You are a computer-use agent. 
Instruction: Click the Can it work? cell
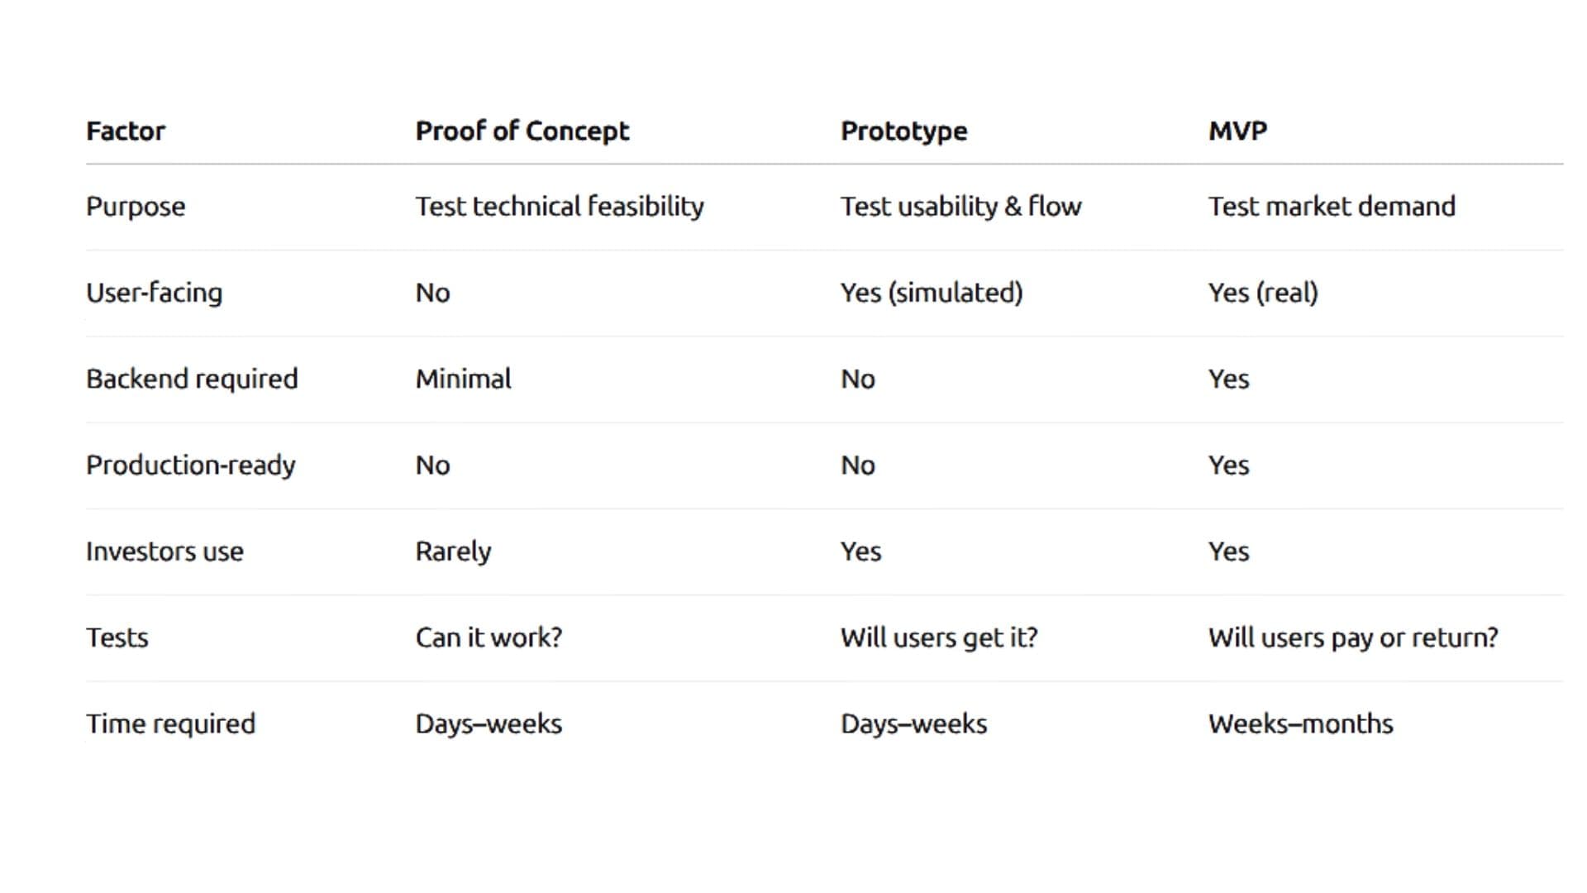pos(488,638)
